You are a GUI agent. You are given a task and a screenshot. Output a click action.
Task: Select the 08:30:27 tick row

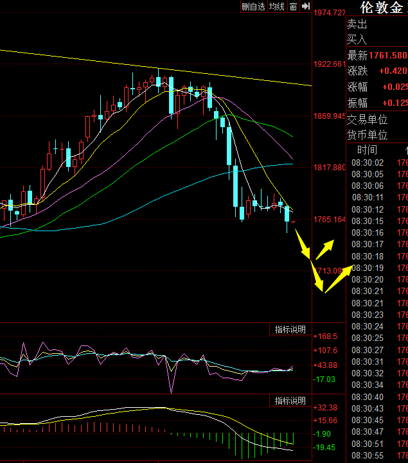[380, 350]
